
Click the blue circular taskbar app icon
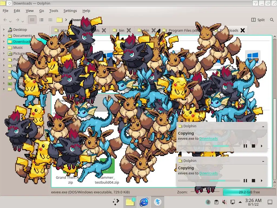point(158,202)
